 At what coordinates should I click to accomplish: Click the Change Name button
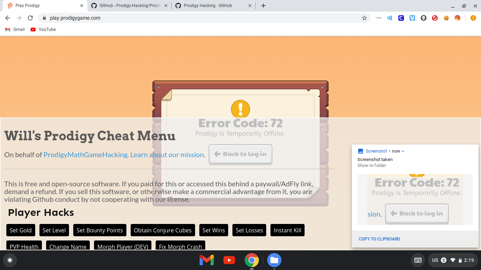point(68,245)
